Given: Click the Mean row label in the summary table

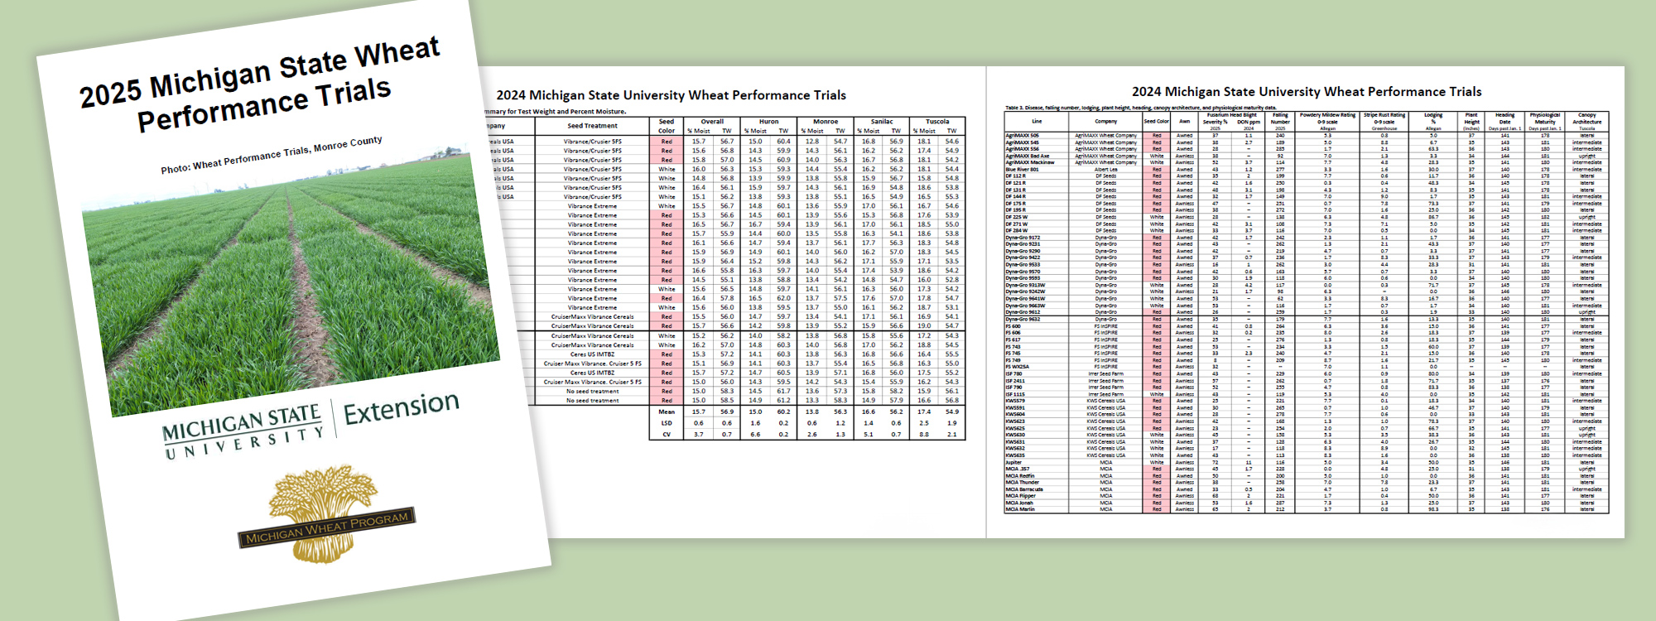Looking at the screenshot, I should pyautogui.click(x=667, y=412).
